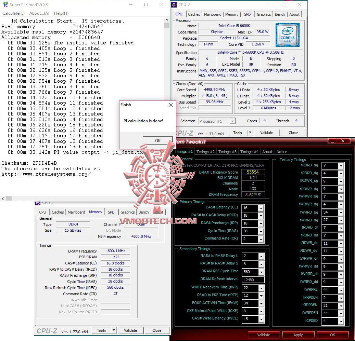Click the NB Frequency value 4500.0 MHz

[141, 236]
